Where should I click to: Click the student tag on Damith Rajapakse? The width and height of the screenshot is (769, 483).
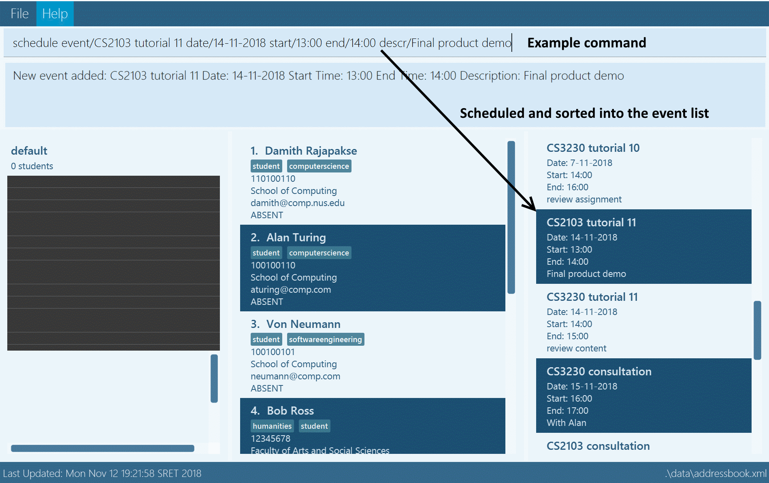(266, 166)
